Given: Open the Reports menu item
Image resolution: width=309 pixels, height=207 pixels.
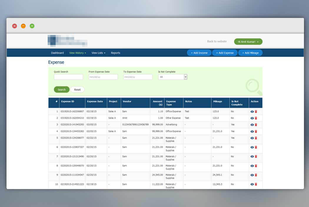Looking at the screenshot, I should [115, 53].
